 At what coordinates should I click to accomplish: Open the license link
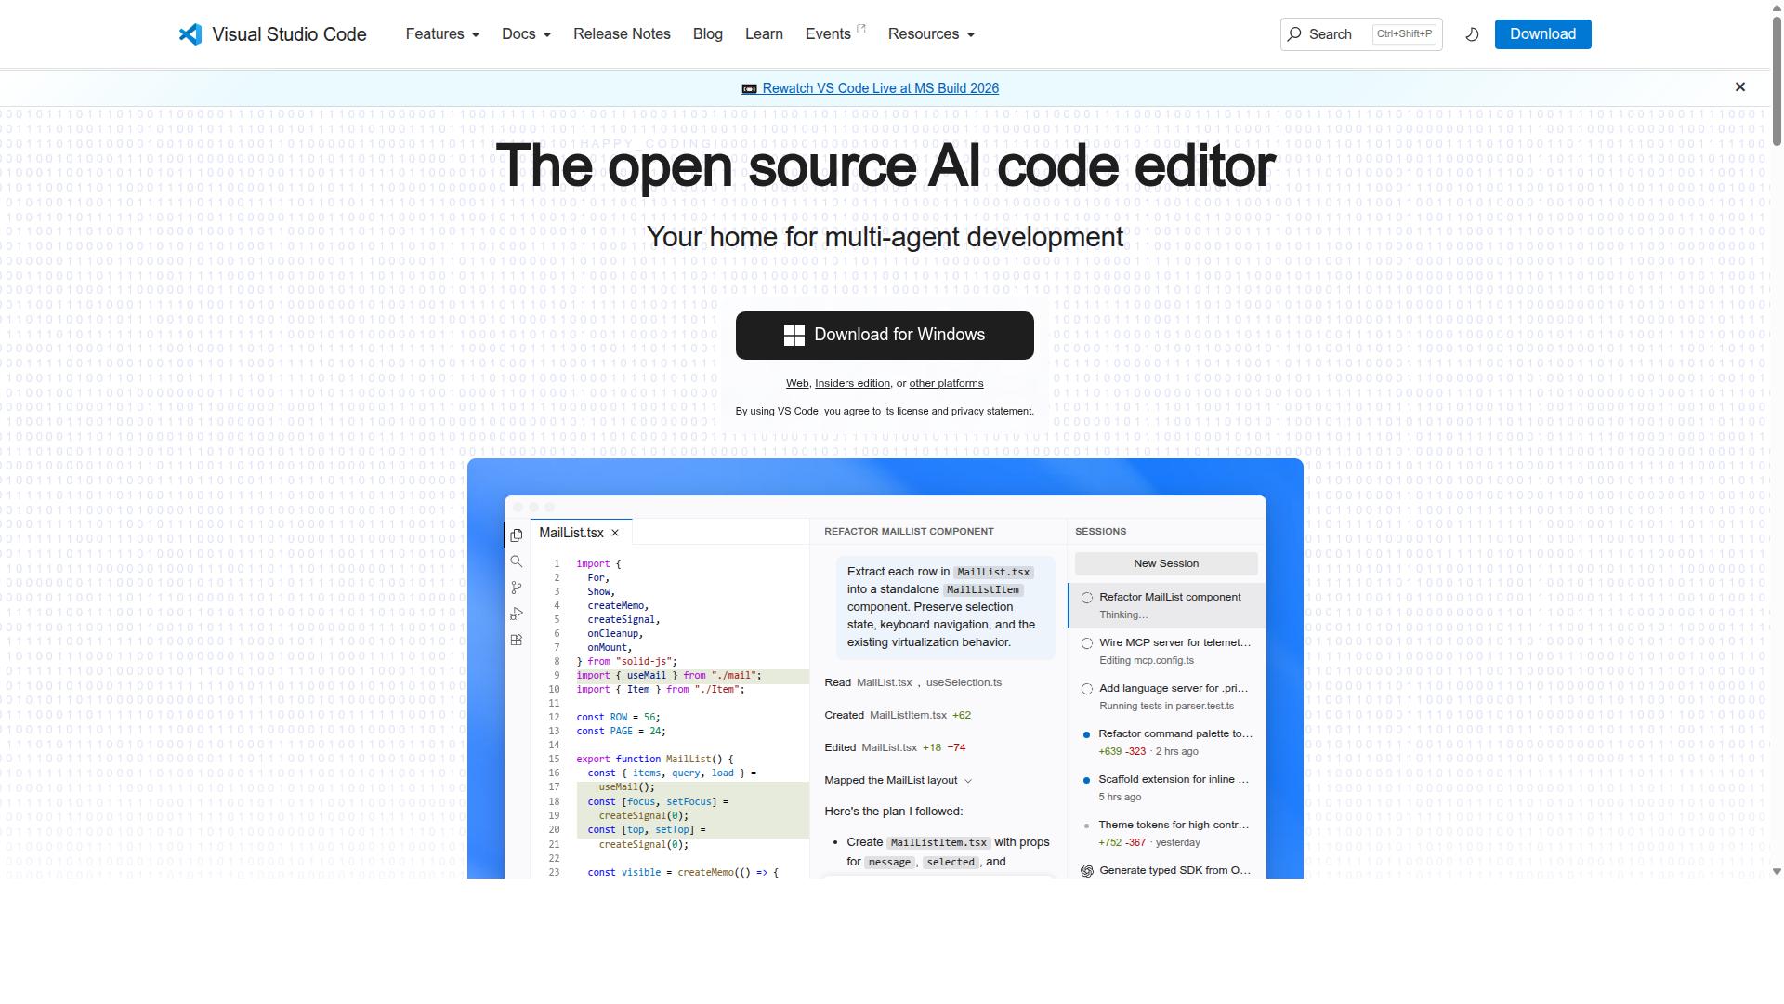(x=912, y=411)
